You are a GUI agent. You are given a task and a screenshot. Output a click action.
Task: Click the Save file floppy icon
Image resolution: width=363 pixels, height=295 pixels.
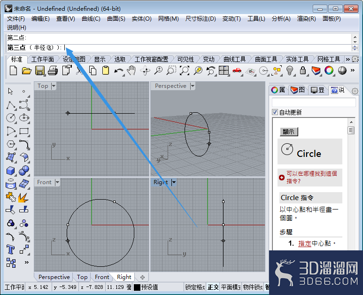[39, 70]
